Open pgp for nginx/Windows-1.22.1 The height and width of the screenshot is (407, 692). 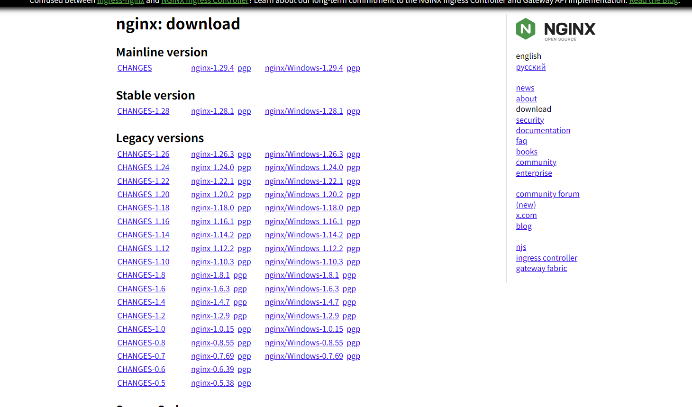(354, 181)
